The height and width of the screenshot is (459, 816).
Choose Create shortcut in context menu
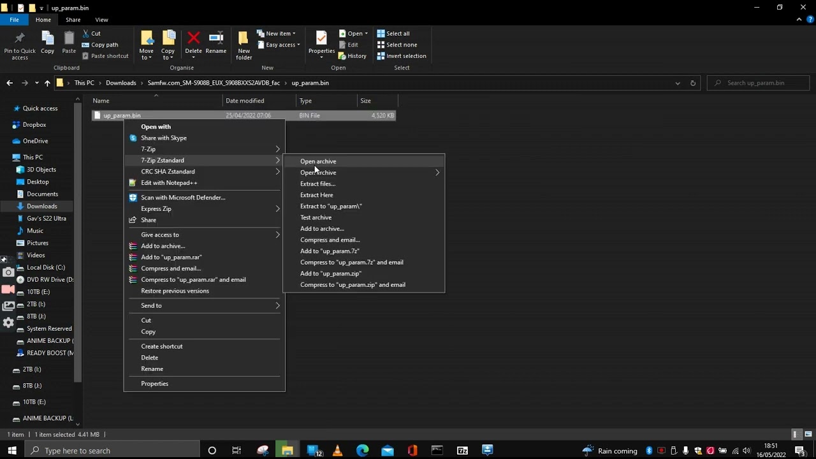click(204, 346)
